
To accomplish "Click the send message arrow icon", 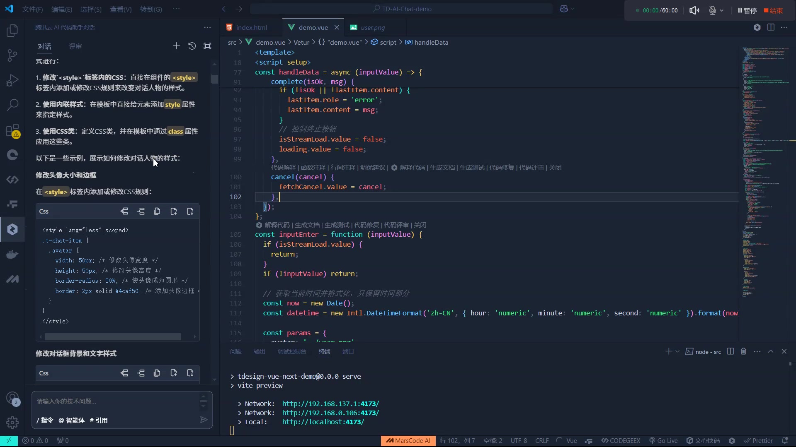I will pos(204,420).
